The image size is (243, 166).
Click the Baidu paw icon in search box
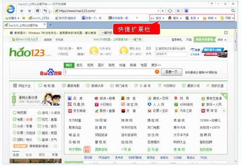[x=186, y=10]
